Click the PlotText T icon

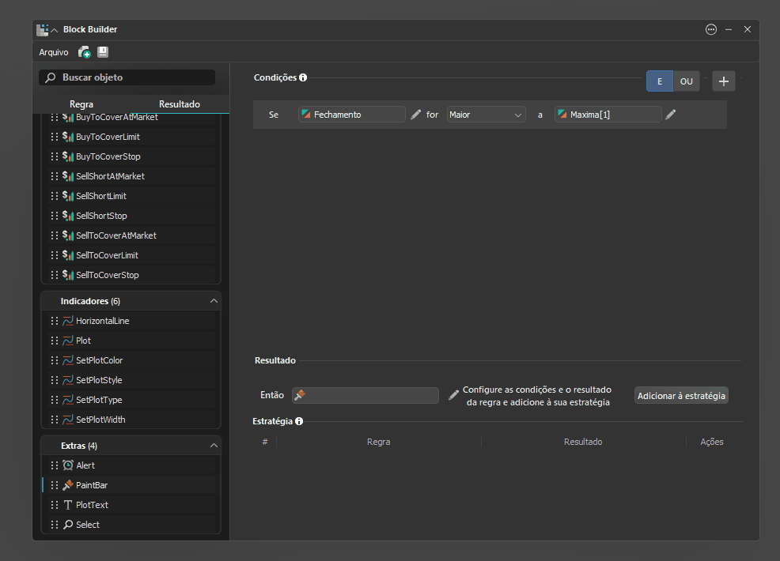pos(68,505)
